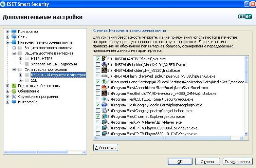
Task: Click the По умолчанию button
Action: (236, 162)
